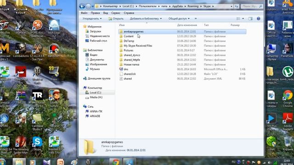Open the Сервис menu
The width and height of the screenshot is (294, 165).
pos(116,13)
